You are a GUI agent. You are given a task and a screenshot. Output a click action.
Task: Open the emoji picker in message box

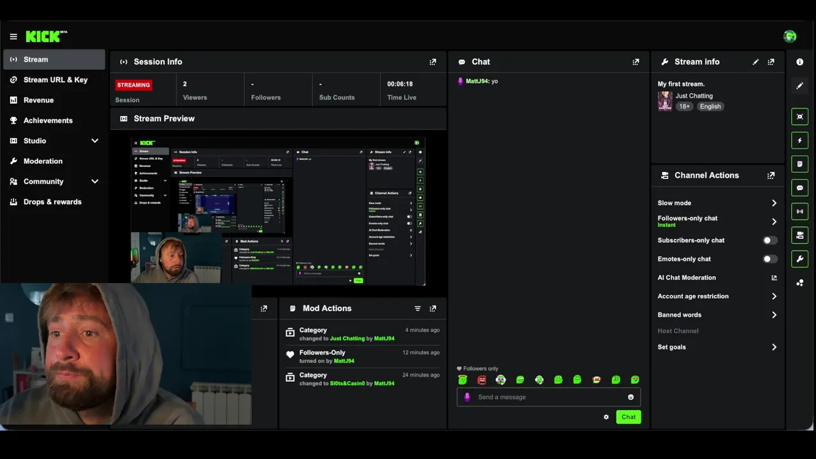[630, 397]
